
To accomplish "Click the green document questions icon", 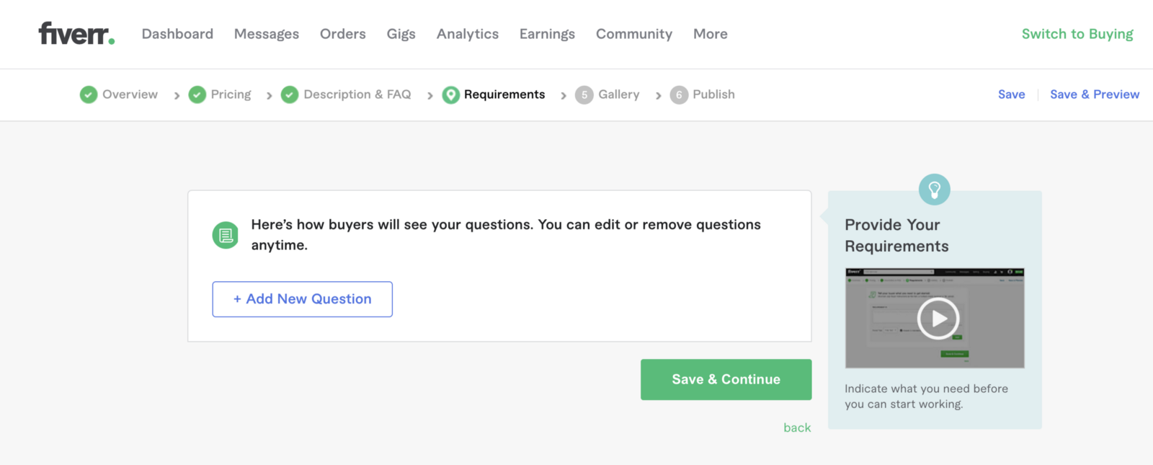I will pos(226,235).
